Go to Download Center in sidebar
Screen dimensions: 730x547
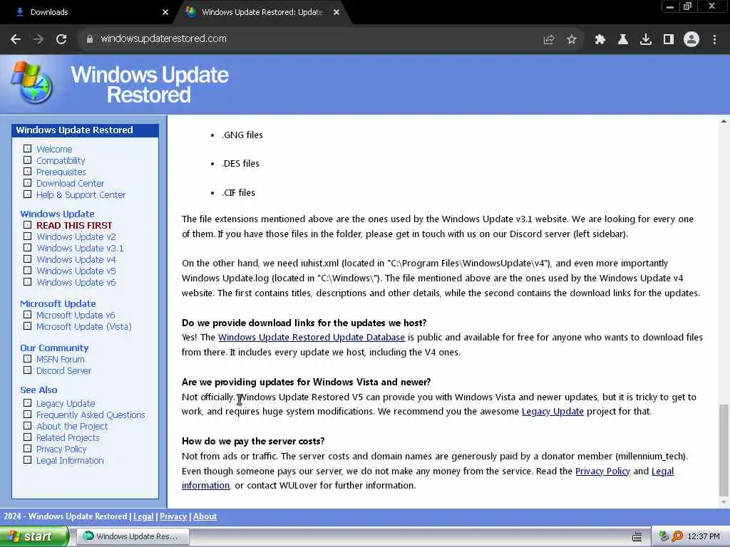(x=71, y=183)
